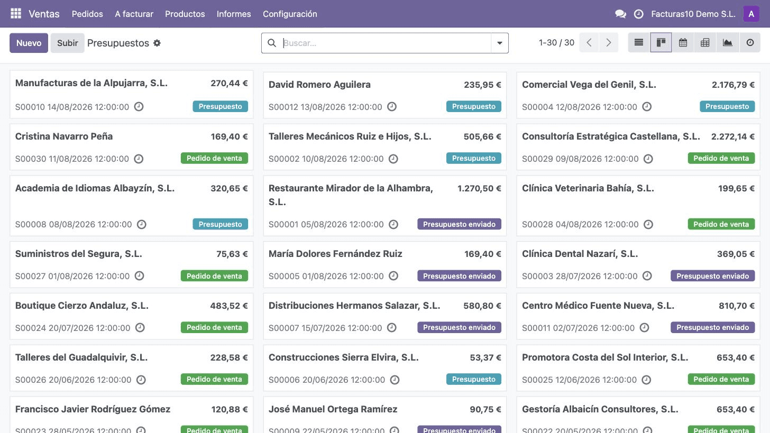Click the Ventas app title
Screen dimensions: 770x433
[x=44, y=14]
